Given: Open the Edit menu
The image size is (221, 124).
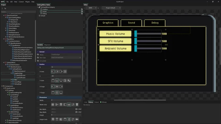Looking at the screenshot, I should pos(11,2).
